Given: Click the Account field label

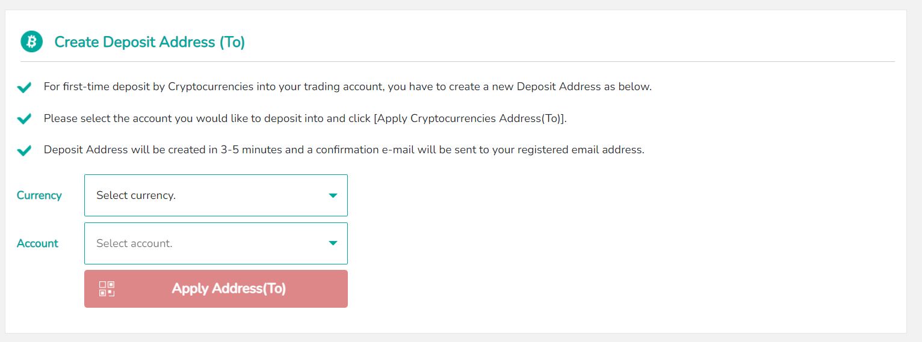Looking at the screenshot, I should click(x=37, y=243).
